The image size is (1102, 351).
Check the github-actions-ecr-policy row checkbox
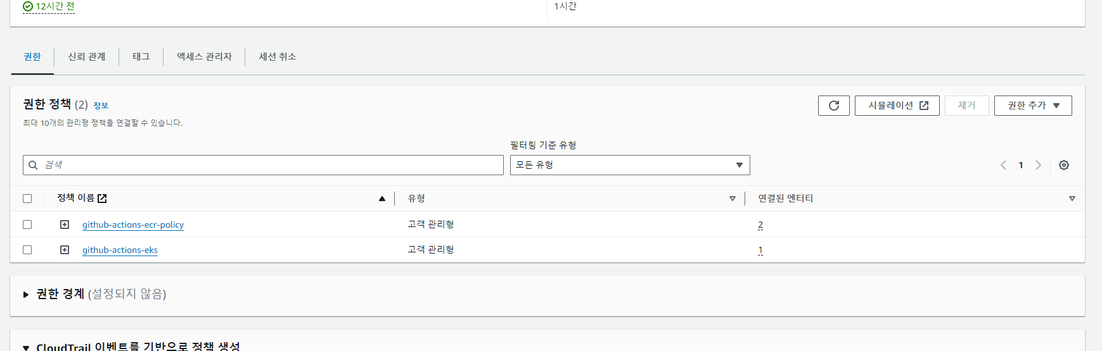pyautogui.click(x=27, y=225)
